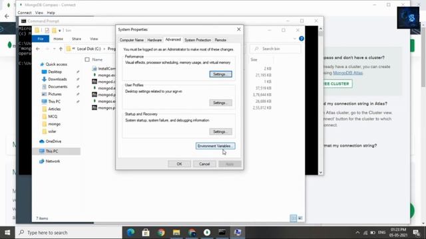Open Pictures in navigation pane
This screenshot has width=426, height=239.
55,94
